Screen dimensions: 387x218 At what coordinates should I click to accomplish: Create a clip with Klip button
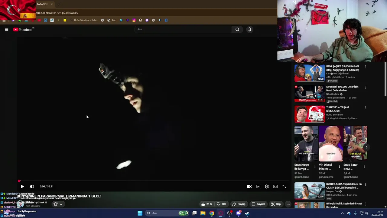[x=276, y=204]
